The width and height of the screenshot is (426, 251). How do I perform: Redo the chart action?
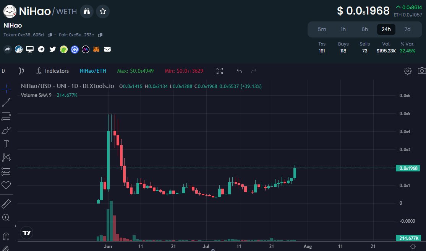254,71
